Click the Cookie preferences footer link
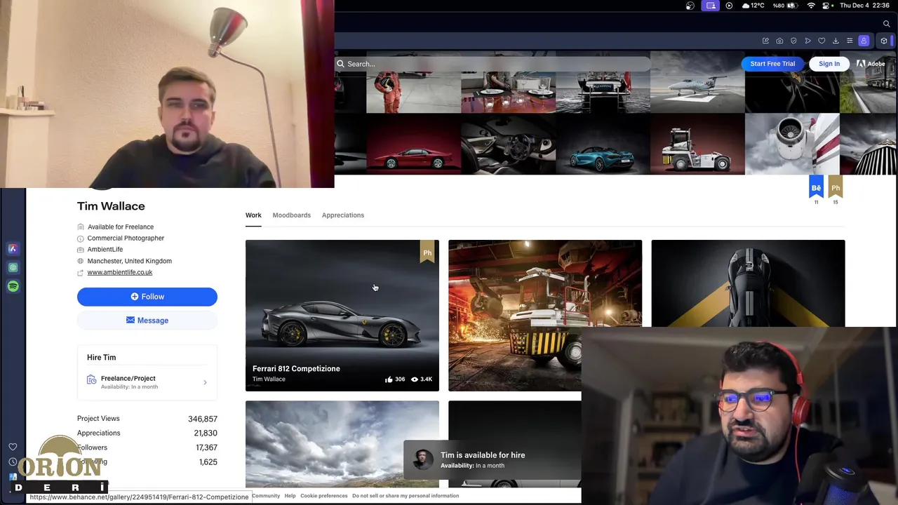The image size is (898, 505). pyautogui.click(x=323, y=496)
